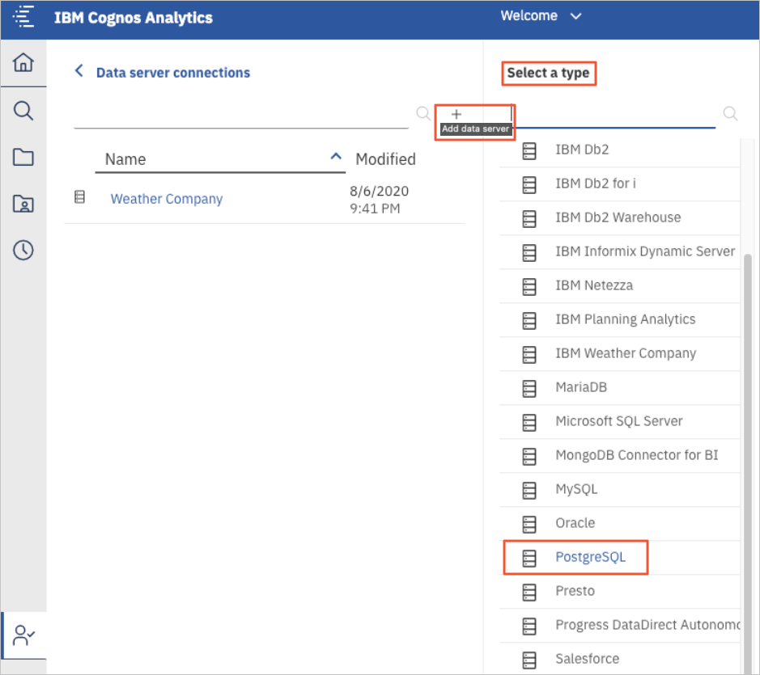This screenshot has width=760, height=675.
Task: Click the Search icon in left sidebar
Action: [23, 111]
